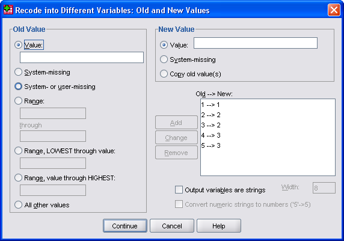
Task: Click the Change button
Action: point(176,138)
